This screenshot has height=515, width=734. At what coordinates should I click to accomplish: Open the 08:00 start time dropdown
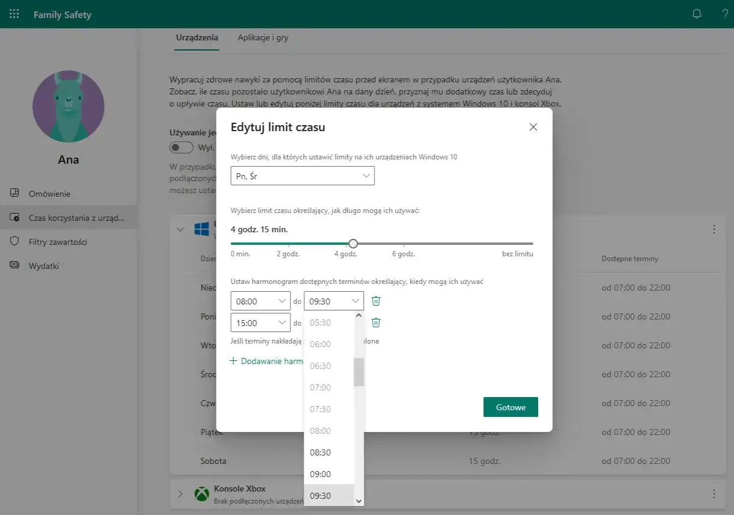pyautogui.click(x=260, y=301)
